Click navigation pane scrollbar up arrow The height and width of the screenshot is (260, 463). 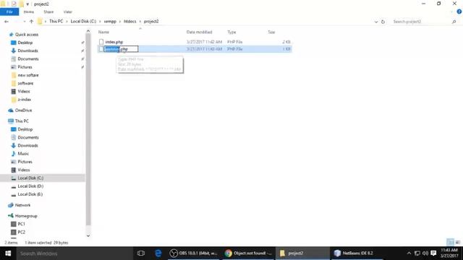tap(88, 31)
